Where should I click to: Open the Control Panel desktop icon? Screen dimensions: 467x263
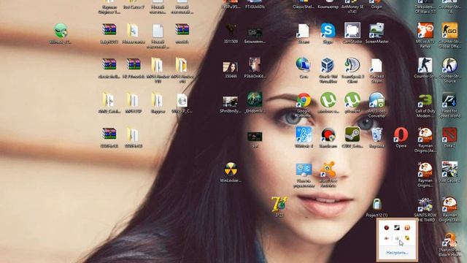304,169
